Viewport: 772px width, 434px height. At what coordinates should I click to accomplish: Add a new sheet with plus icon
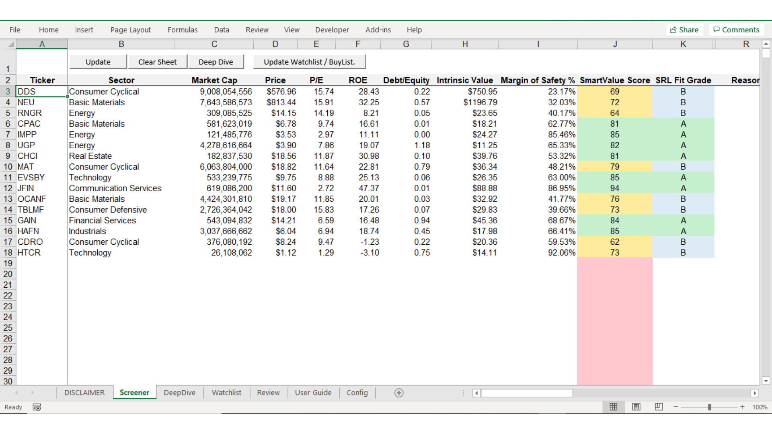pyautogui.click(x=398, y=393)
